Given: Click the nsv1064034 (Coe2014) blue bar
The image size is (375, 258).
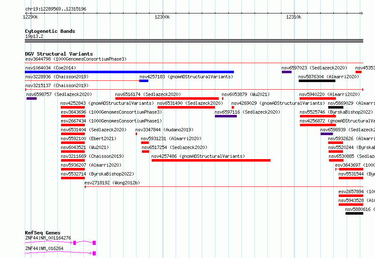Looking at the screenshot, I should coord(129,72).
